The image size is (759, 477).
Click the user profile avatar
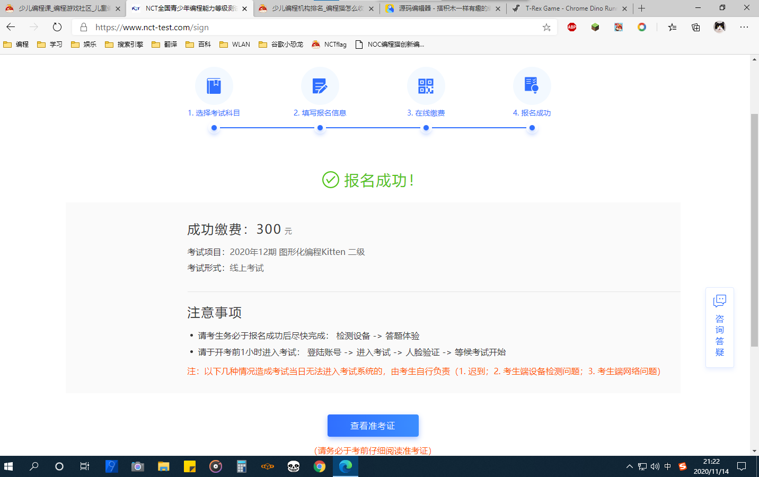point(719,27)
